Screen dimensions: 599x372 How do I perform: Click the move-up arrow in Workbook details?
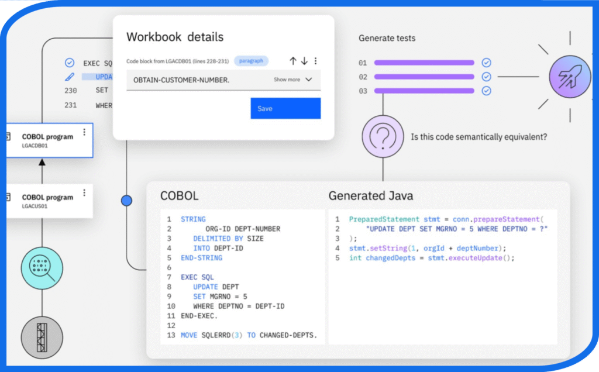[x=293, y=60]
